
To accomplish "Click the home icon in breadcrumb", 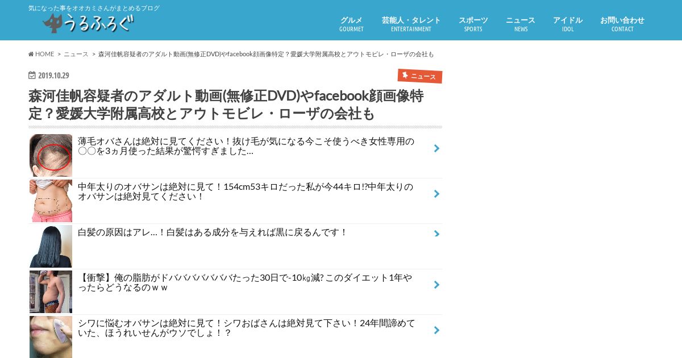I will [31, 54].
